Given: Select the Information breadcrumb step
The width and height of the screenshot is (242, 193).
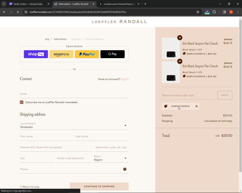Looking at the screenshot, I should tap(60, 39).
